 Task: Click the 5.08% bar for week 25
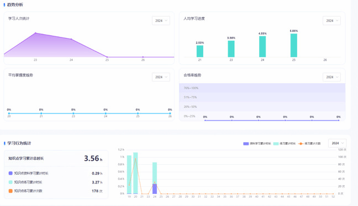[x=293, y=45]
